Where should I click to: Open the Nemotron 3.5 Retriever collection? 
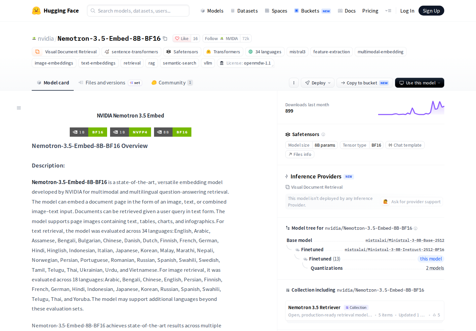(x=365, y=311)
